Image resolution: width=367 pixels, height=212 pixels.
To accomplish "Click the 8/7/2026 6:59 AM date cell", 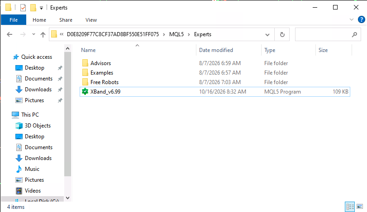I will pyautogui.click(x=220, y=63).
